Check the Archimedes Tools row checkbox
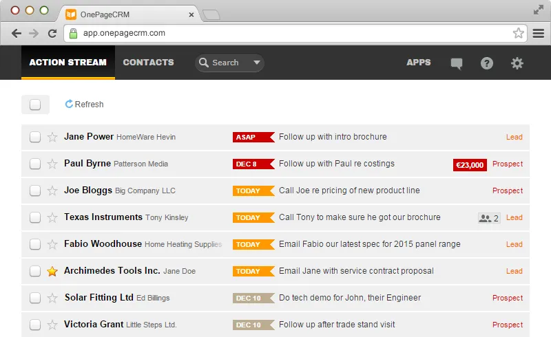Viewport: 551px width, 337px height. pos(35,272)
